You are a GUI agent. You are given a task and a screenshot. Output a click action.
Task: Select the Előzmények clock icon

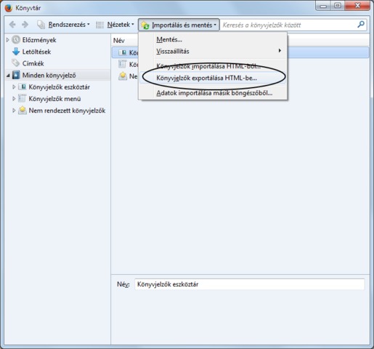pyautogui.click(x=16, y=40)
